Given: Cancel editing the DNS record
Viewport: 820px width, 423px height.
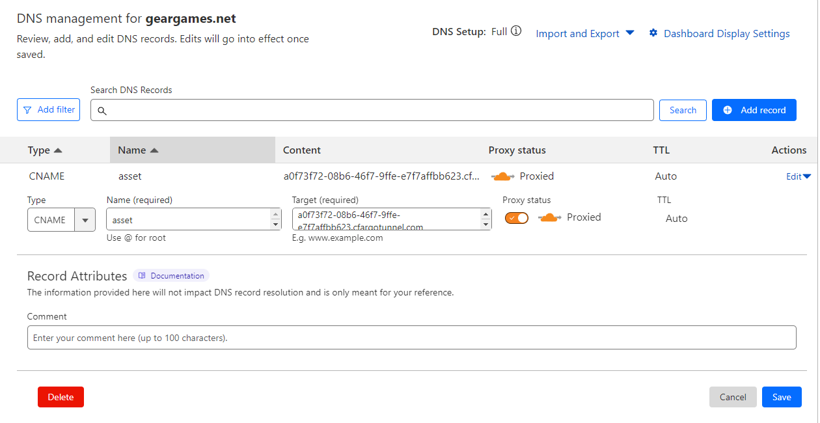Looking at the screenshot, I should click(733, 397).
